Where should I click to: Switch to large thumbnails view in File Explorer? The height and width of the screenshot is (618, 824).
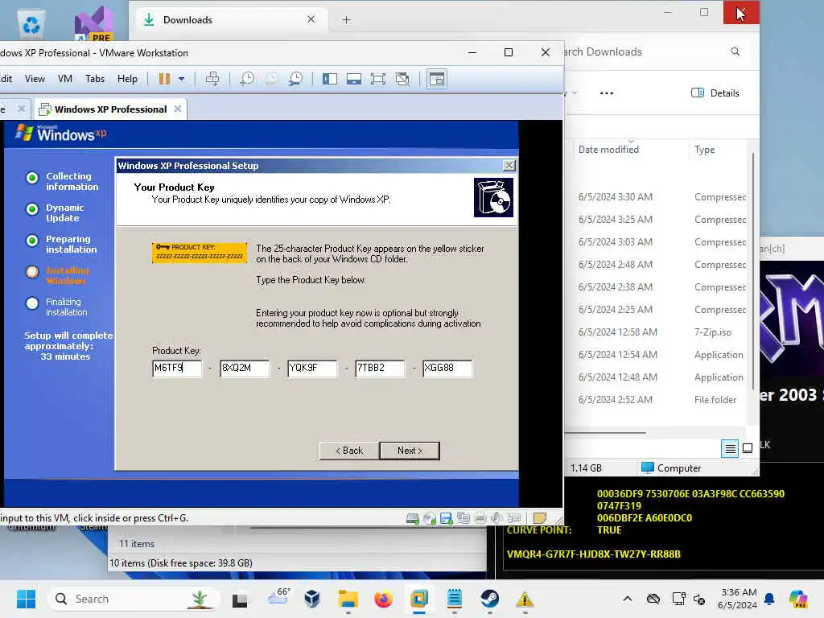[747, 448]
